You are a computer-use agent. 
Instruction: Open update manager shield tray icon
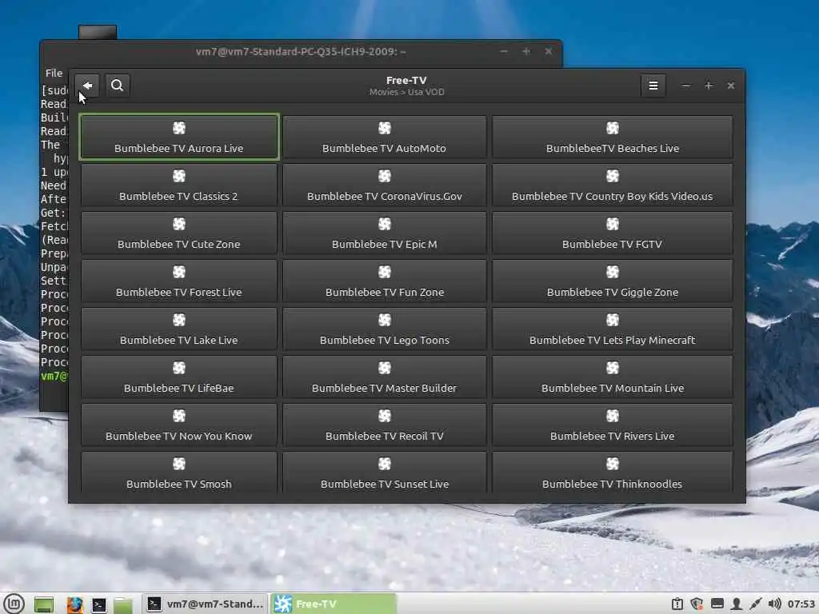[697, 604]
